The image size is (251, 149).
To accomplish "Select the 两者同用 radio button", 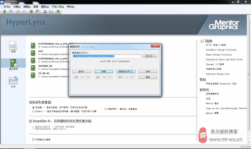I will pyautogui.click(x=106, y=109).
